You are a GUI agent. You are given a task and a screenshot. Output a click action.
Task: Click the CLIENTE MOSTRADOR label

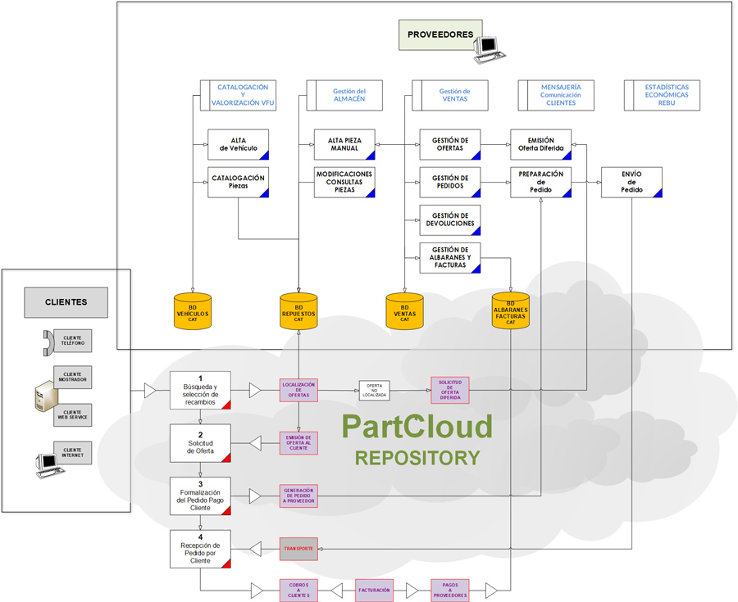point(72,378)
